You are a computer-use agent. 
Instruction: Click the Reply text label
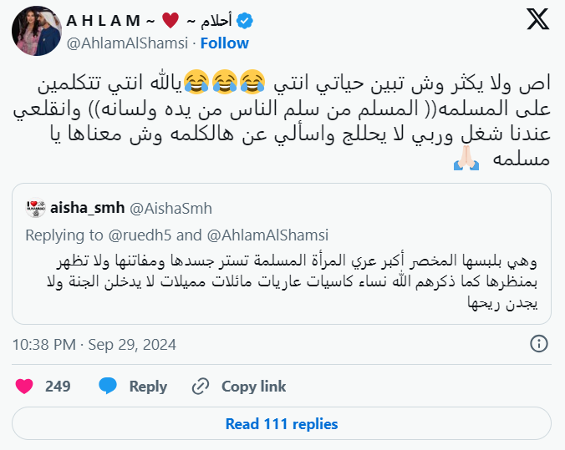[148, 387]
